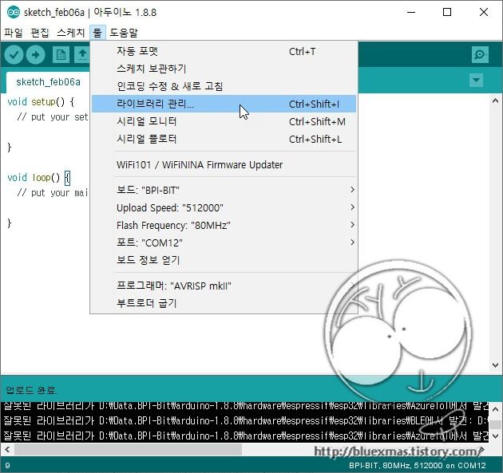Select 보드 정보 얻기 menu entry

(x=224, y=260)
